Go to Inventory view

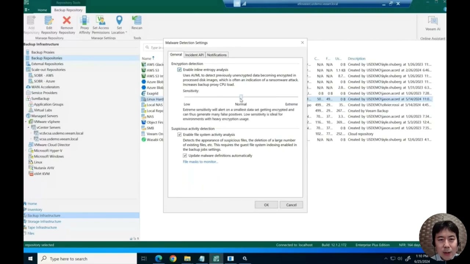[35, 210]
